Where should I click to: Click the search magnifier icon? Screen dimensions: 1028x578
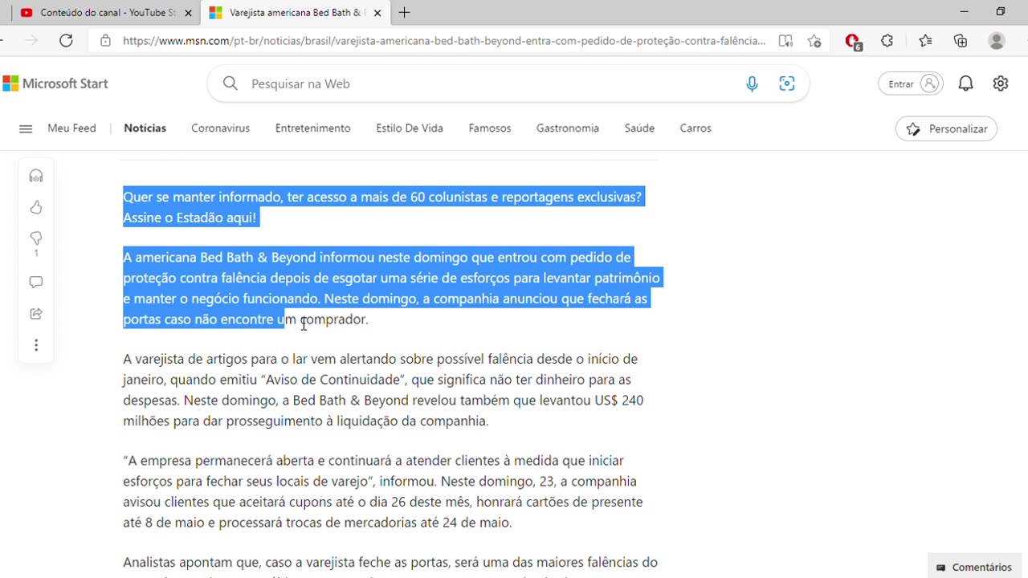click(230, 83)
